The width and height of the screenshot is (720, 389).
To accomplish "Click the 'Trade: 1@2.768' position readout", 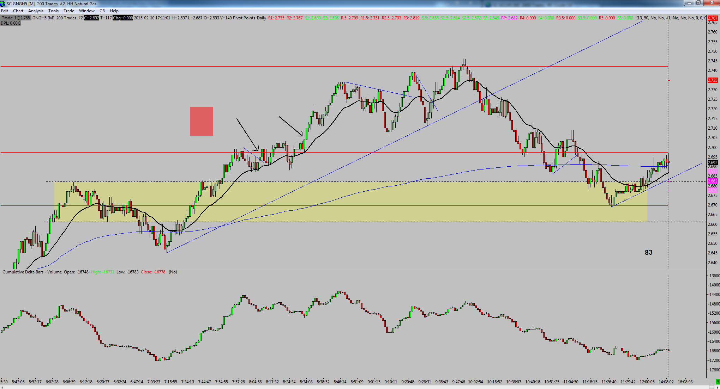I will pyautogui.click(x=16, y=18).
